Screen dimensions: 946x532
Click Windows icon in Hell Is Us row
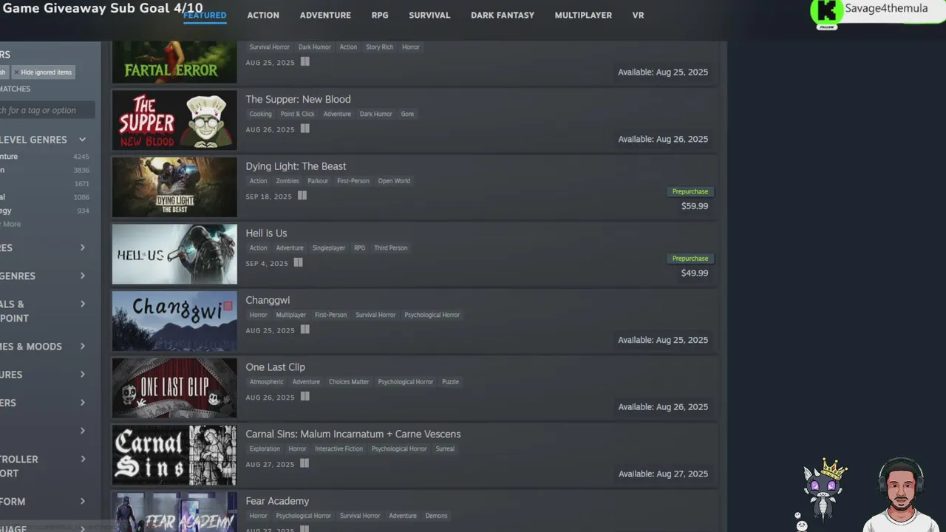click(x=298, y=262)
